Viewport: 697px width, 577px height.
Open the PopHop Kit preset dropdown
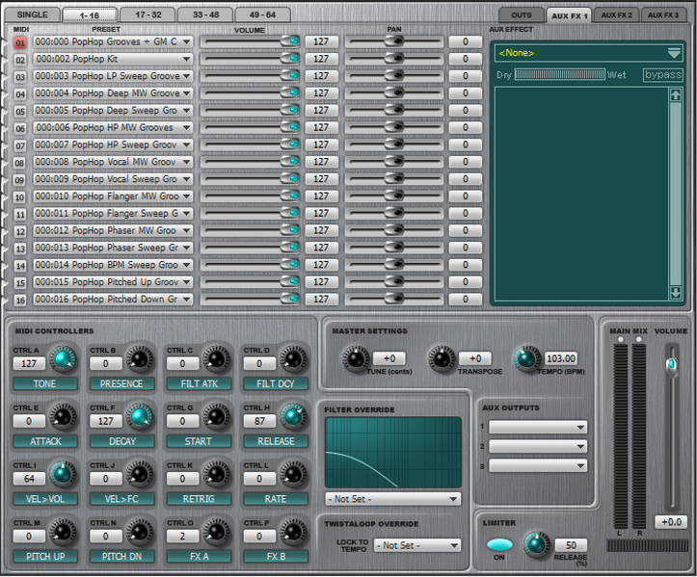(x=113, y=59)
